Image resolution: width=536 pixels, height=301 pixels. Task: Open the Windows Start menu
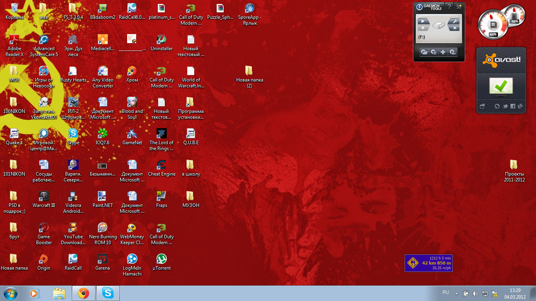coord(10,293)
